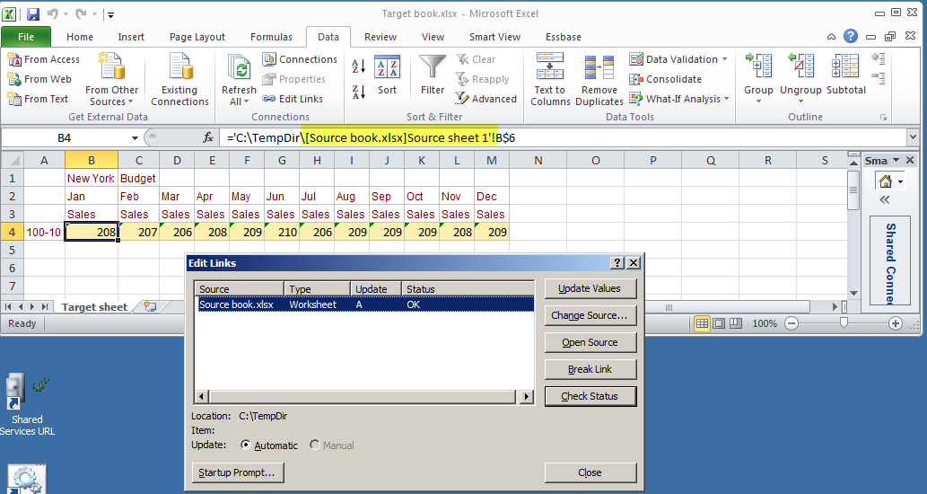Click Hide Detail icon in Outline group
The image size is (927, 494).
[879, 78]
